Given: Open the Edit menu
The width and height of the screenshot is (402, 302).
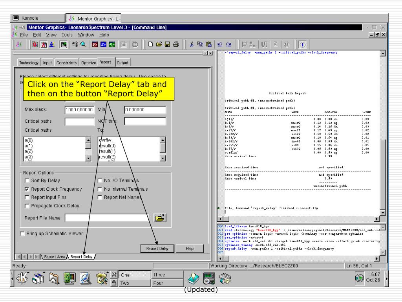Looking at the screenshot, I should coord(37,35).
